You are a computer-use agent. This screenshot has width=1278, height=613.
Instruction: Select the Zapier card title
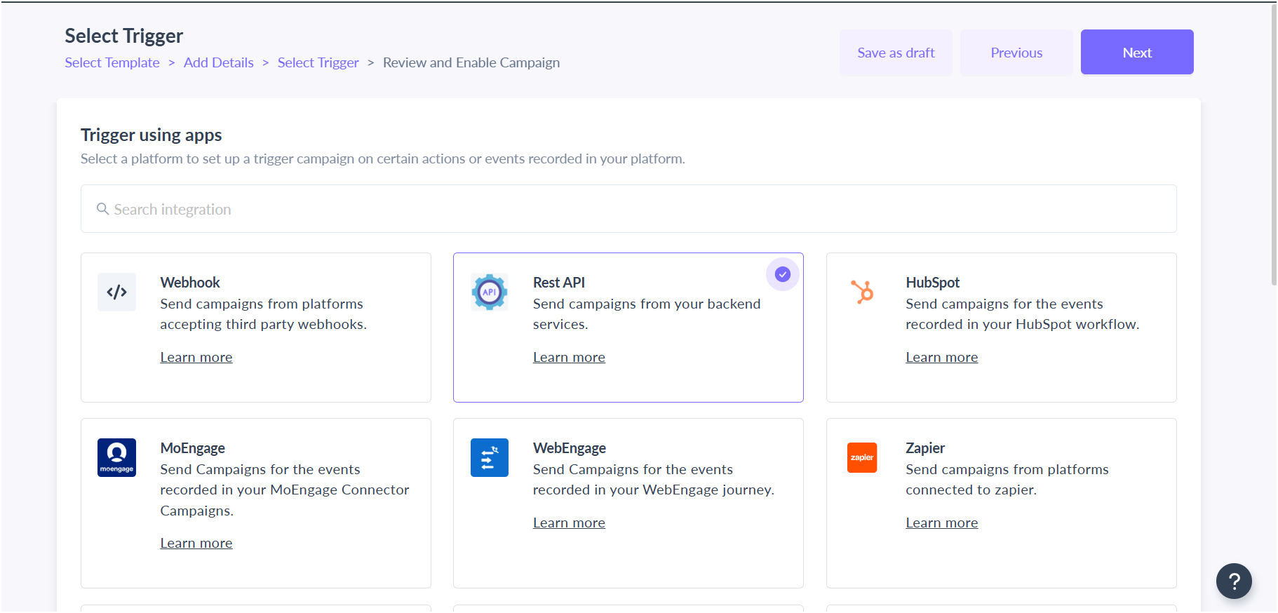tap(925, 447)
